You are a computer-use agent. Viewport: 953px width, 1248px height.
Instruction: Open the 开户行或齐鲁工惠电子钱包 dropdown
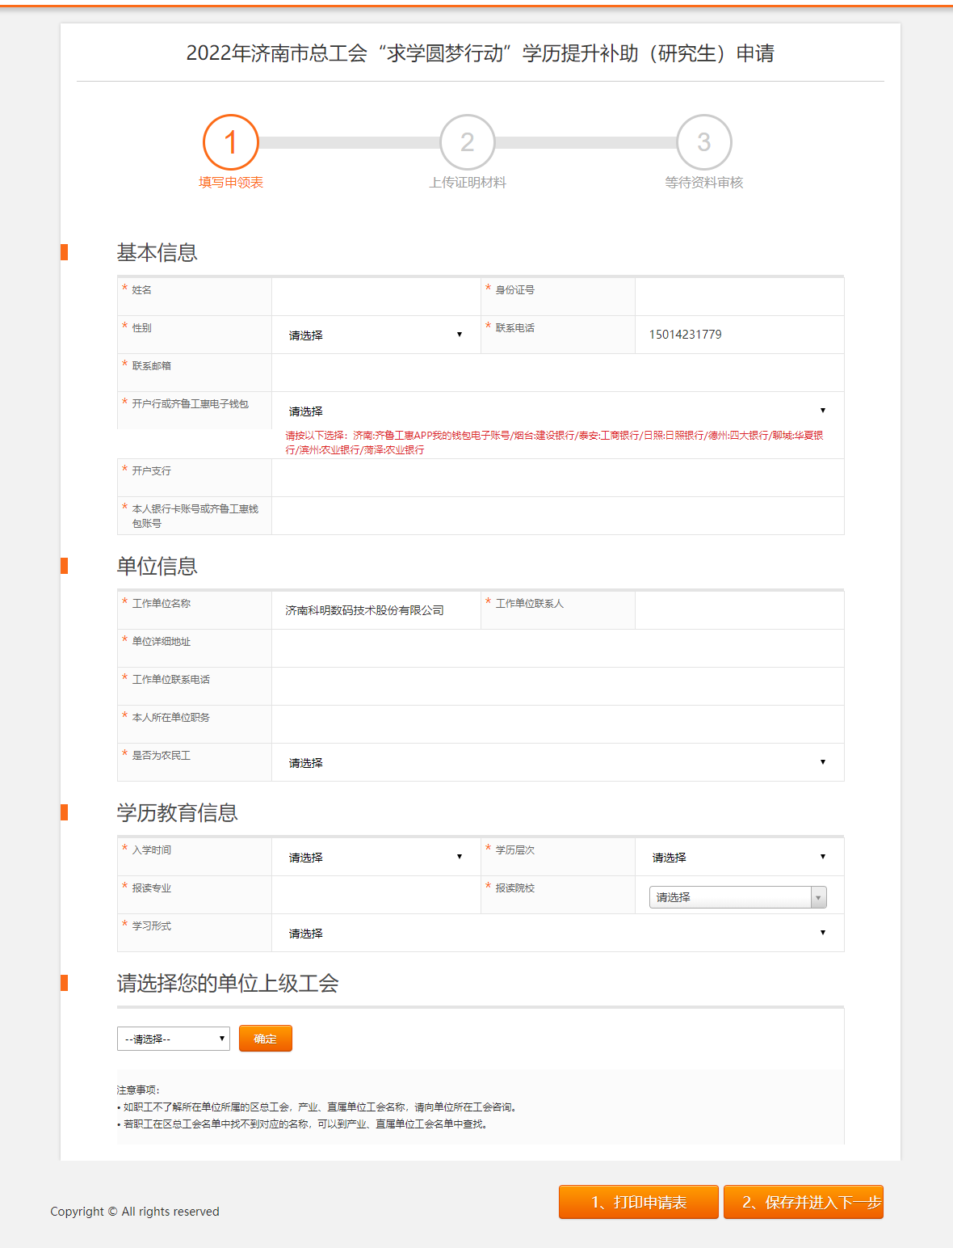tap(557, 411)
